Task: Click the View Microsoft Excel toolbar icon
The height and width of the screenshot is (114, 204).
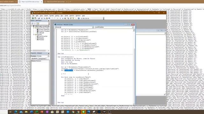Action: pyautogui.click(x=33, y=18)
